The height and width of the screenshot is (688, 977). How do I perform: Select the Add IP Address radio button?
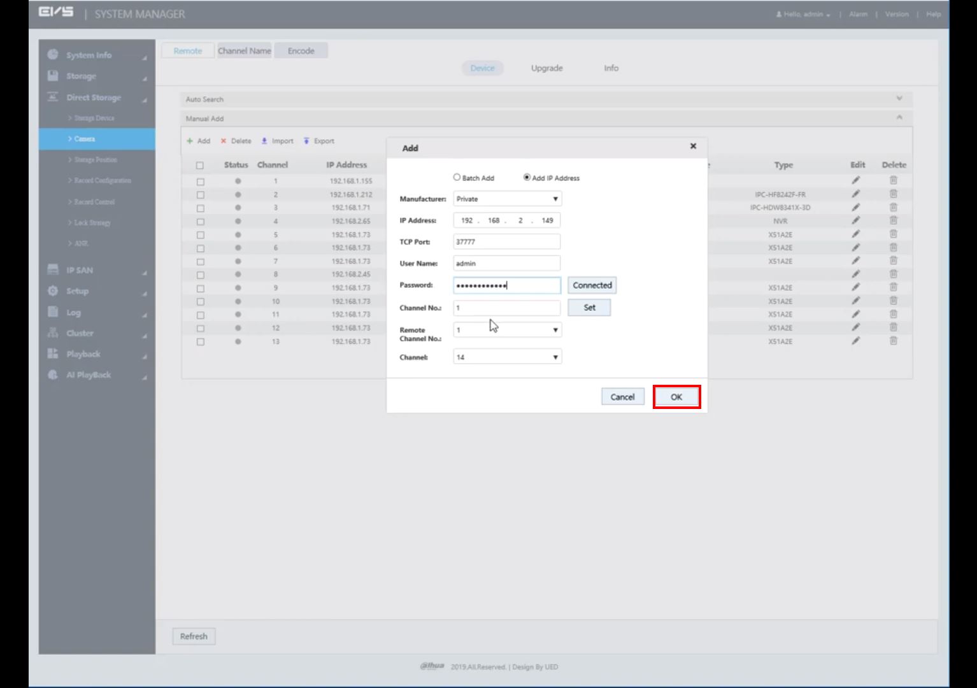(x=527, y=178)
